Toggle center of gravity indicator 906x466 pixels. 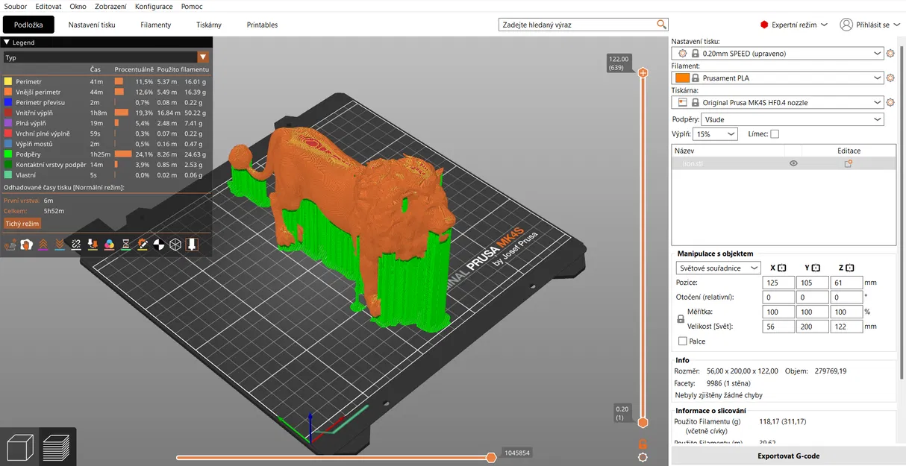point(159,244)
